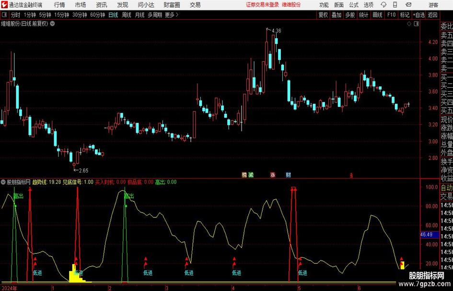Open the 资讯 menu
453x291 pixels.
coord(102,5)
